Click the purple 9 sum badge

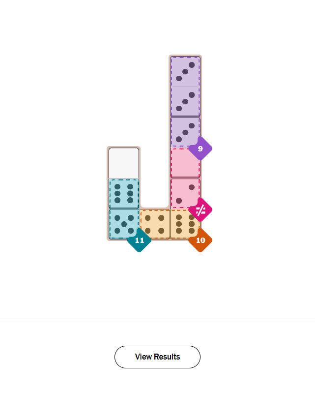pos(200,149)
